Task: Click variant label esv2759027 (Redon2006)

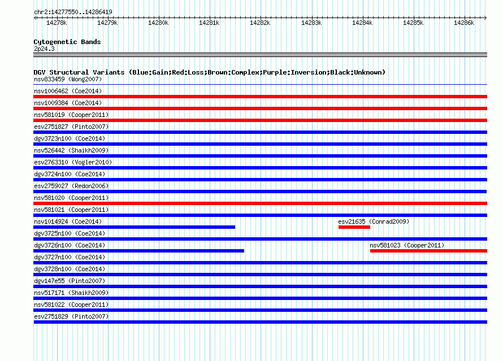Action: click(71, 186)
